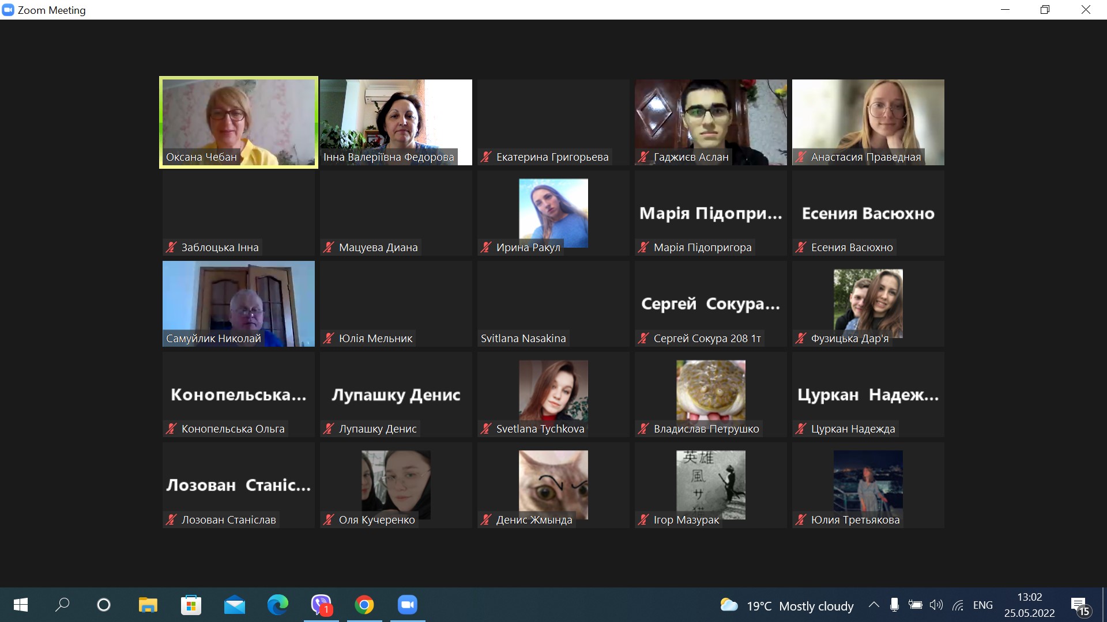This screenshot has width=1107, height=622.
Task: Expand the hidden system tray icons chevron
Action: pyautogui.click(x=873, y=605)
